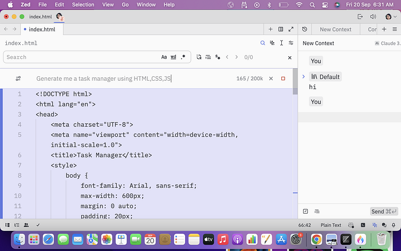Navigate back arrow in tab bar

click(x=6, y=29)
